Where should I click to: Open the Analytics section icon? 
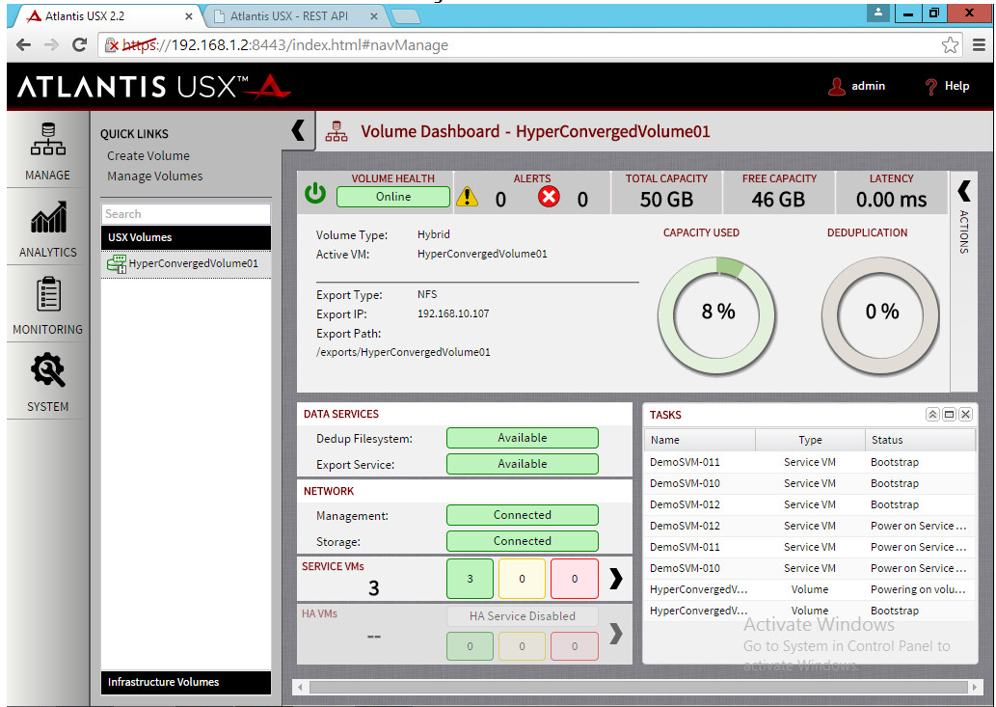click(47, 217)
